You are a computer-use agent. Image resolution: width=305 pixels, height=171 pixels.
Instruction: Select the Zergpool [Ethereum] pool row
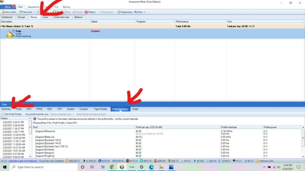[45, 131]
